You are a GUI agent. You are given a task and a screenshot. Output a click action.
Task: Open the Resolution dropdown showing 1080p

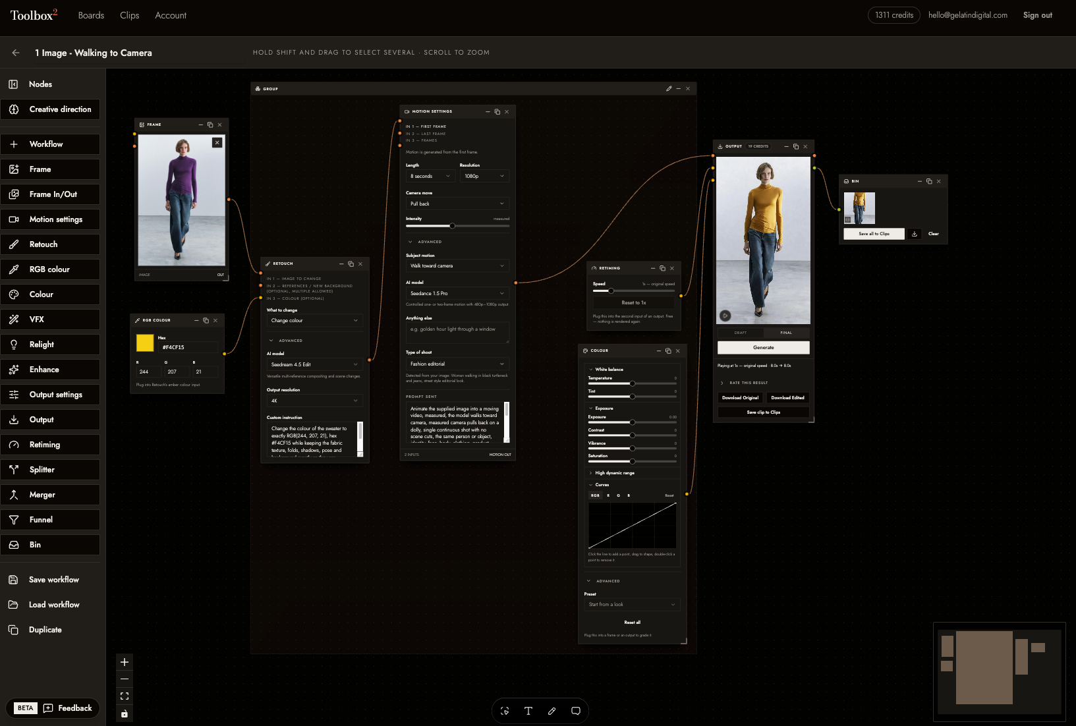(484, 176)
